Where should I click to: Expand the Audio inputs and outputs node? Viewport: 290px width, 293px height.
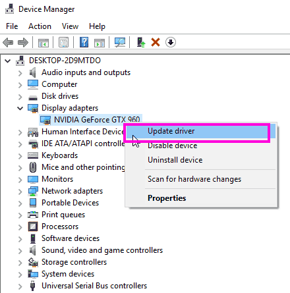click(20, 73)
